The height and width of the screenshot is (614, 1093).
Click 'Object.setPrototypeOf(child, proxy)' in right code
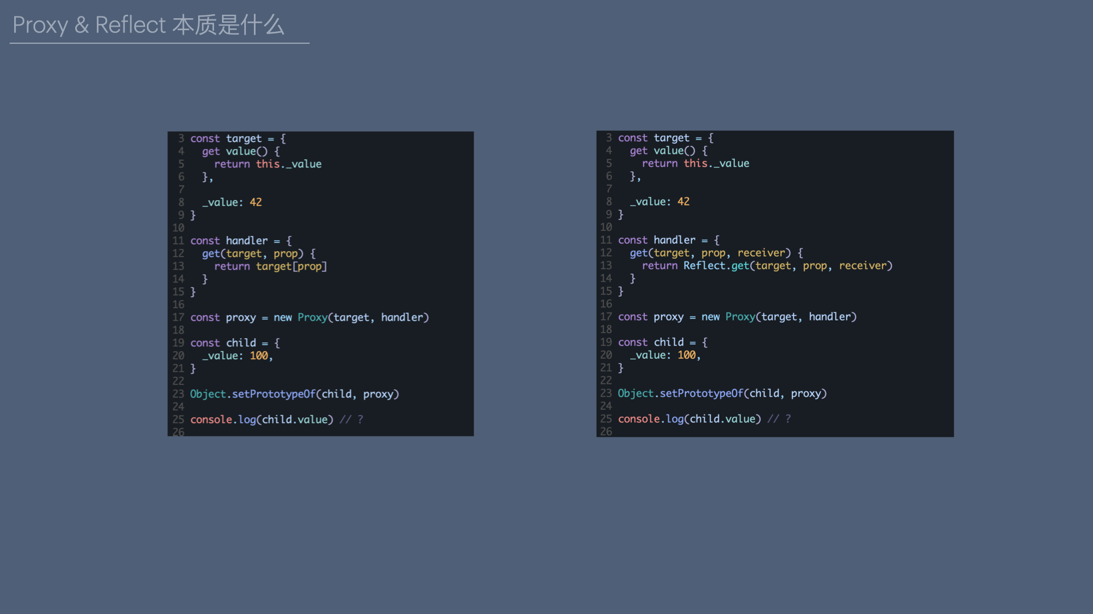click(x=722, y=393)
